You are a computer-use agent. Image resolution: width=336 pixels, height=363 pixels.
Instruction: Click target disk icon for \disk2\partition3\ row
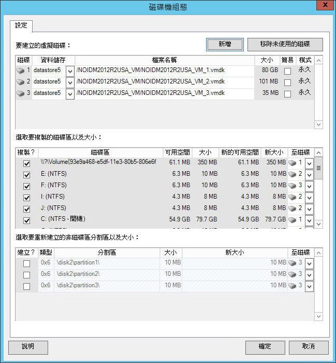coord(293,286)
